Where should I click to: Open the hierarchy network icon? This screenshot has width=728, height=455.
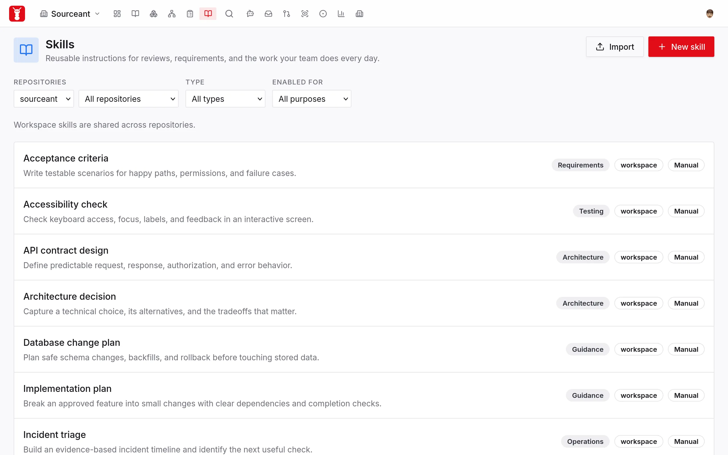coord(172,14)
